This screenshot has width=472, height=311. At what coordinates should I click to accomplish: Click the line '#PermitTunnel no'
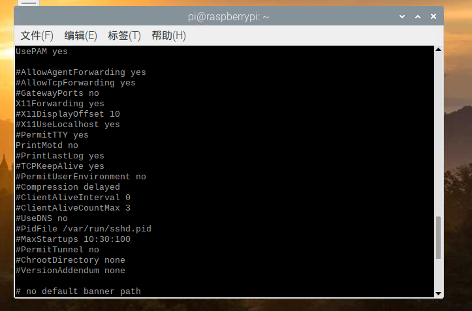coord(57,250)
